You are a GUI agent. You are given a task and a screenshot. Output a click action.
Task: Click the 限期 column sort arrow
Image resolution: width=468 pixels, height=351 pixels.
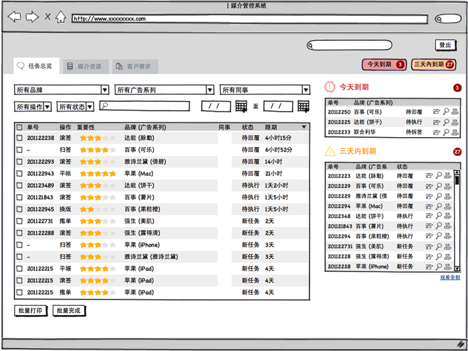(304, 127)
